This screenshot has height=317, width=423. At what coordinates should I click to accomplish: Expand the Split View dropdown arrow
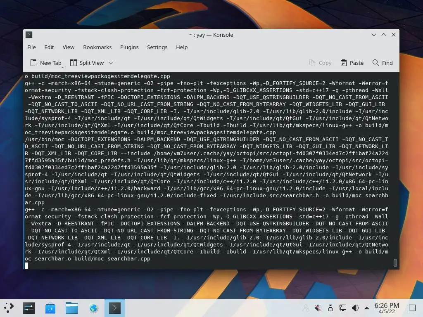(111, 63)
